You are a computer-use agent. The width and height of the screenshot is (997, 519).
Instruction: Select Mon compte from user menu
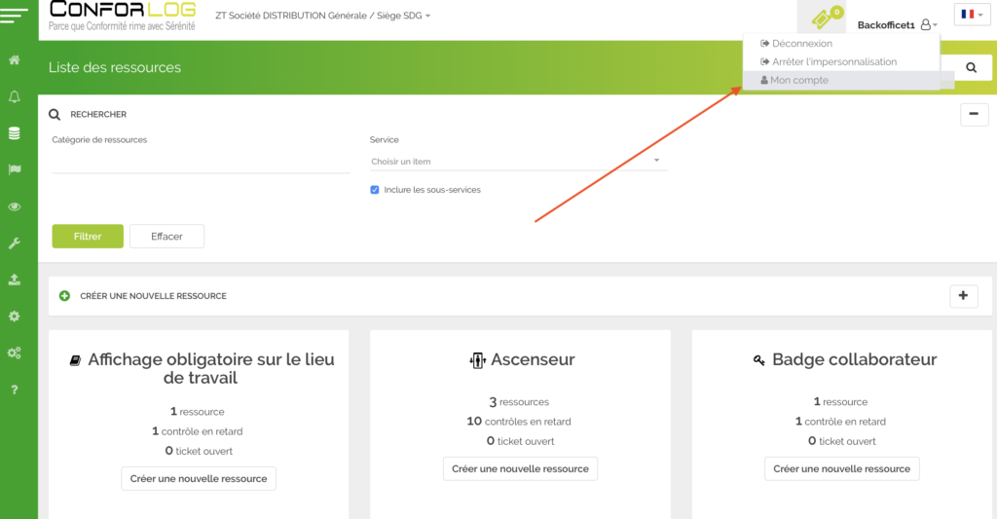[x=799, y=81]
